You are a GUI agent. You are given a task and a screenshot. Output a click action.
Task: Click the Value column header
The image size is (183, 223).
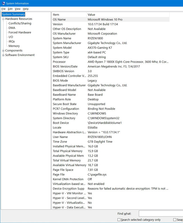click(x=128, y=15)
